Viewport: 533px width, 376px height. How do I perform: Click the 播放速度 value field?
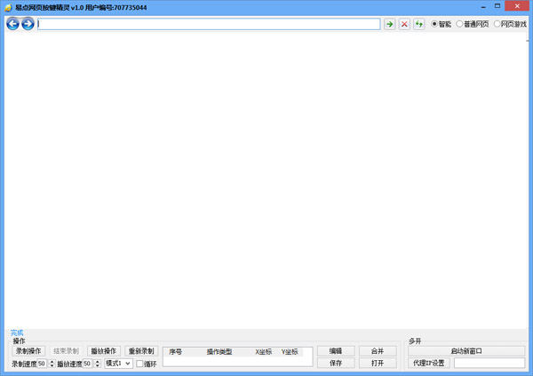coord(87,364)
